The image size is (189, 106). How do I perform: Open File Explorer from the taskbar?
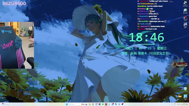click(90, 104)
